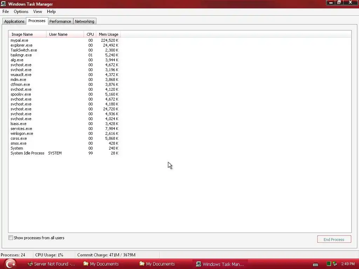Select the taskmgr.exe process
The image size is (359, 269).
tap(65, 55)
